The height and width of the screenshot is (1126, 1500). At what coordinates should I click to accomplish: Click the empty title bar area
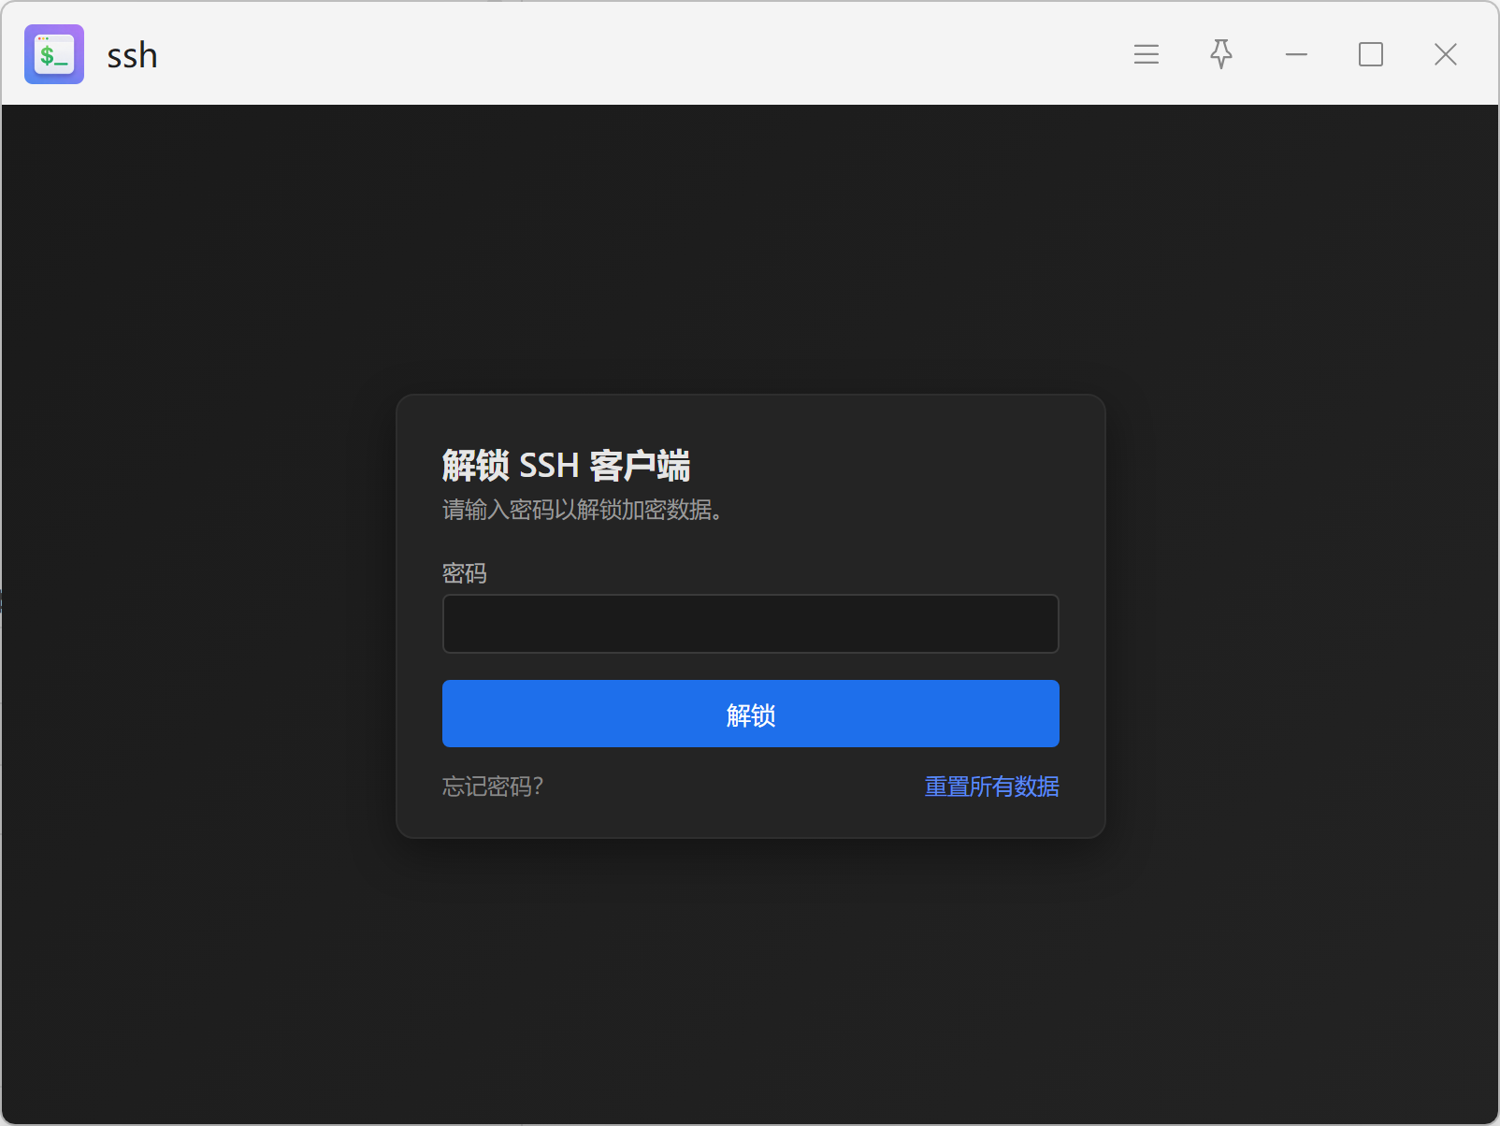(x=636, y=54)
